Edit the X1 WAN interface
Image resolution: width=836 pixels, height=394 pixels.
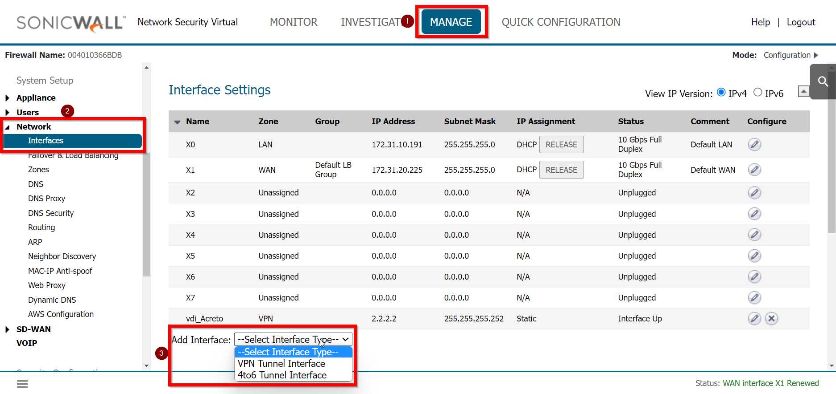click(754, 170)
